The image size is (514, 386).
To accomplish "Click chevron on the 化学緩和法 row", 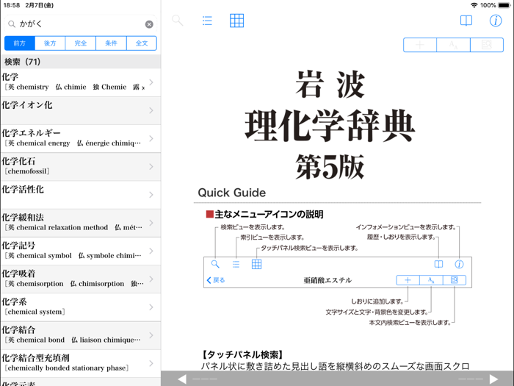I will 151,223.
